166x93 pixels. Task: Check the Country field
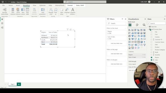coord(151,37)
